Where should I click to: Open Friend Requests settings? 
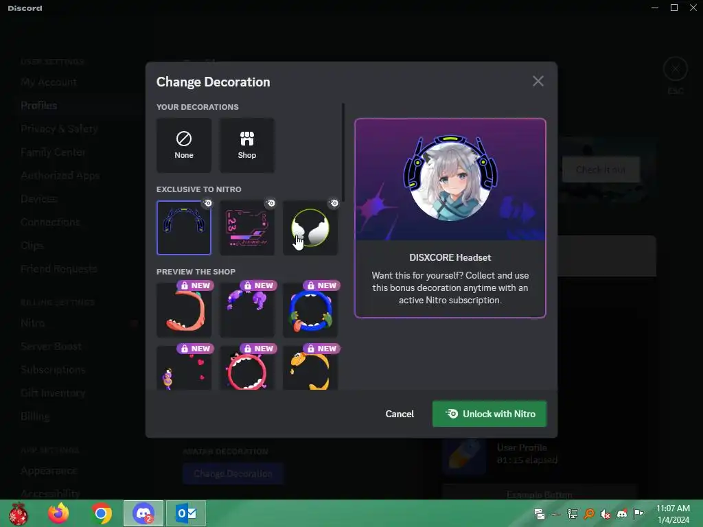[x=59, y=268]
